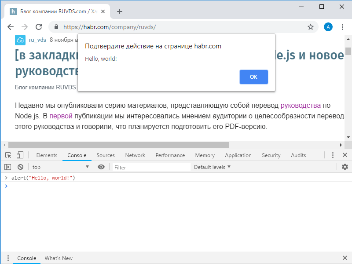Viewport: 352px width, 264px height.
Task: Show the console sidebar icon
Action: click(7, 167)
